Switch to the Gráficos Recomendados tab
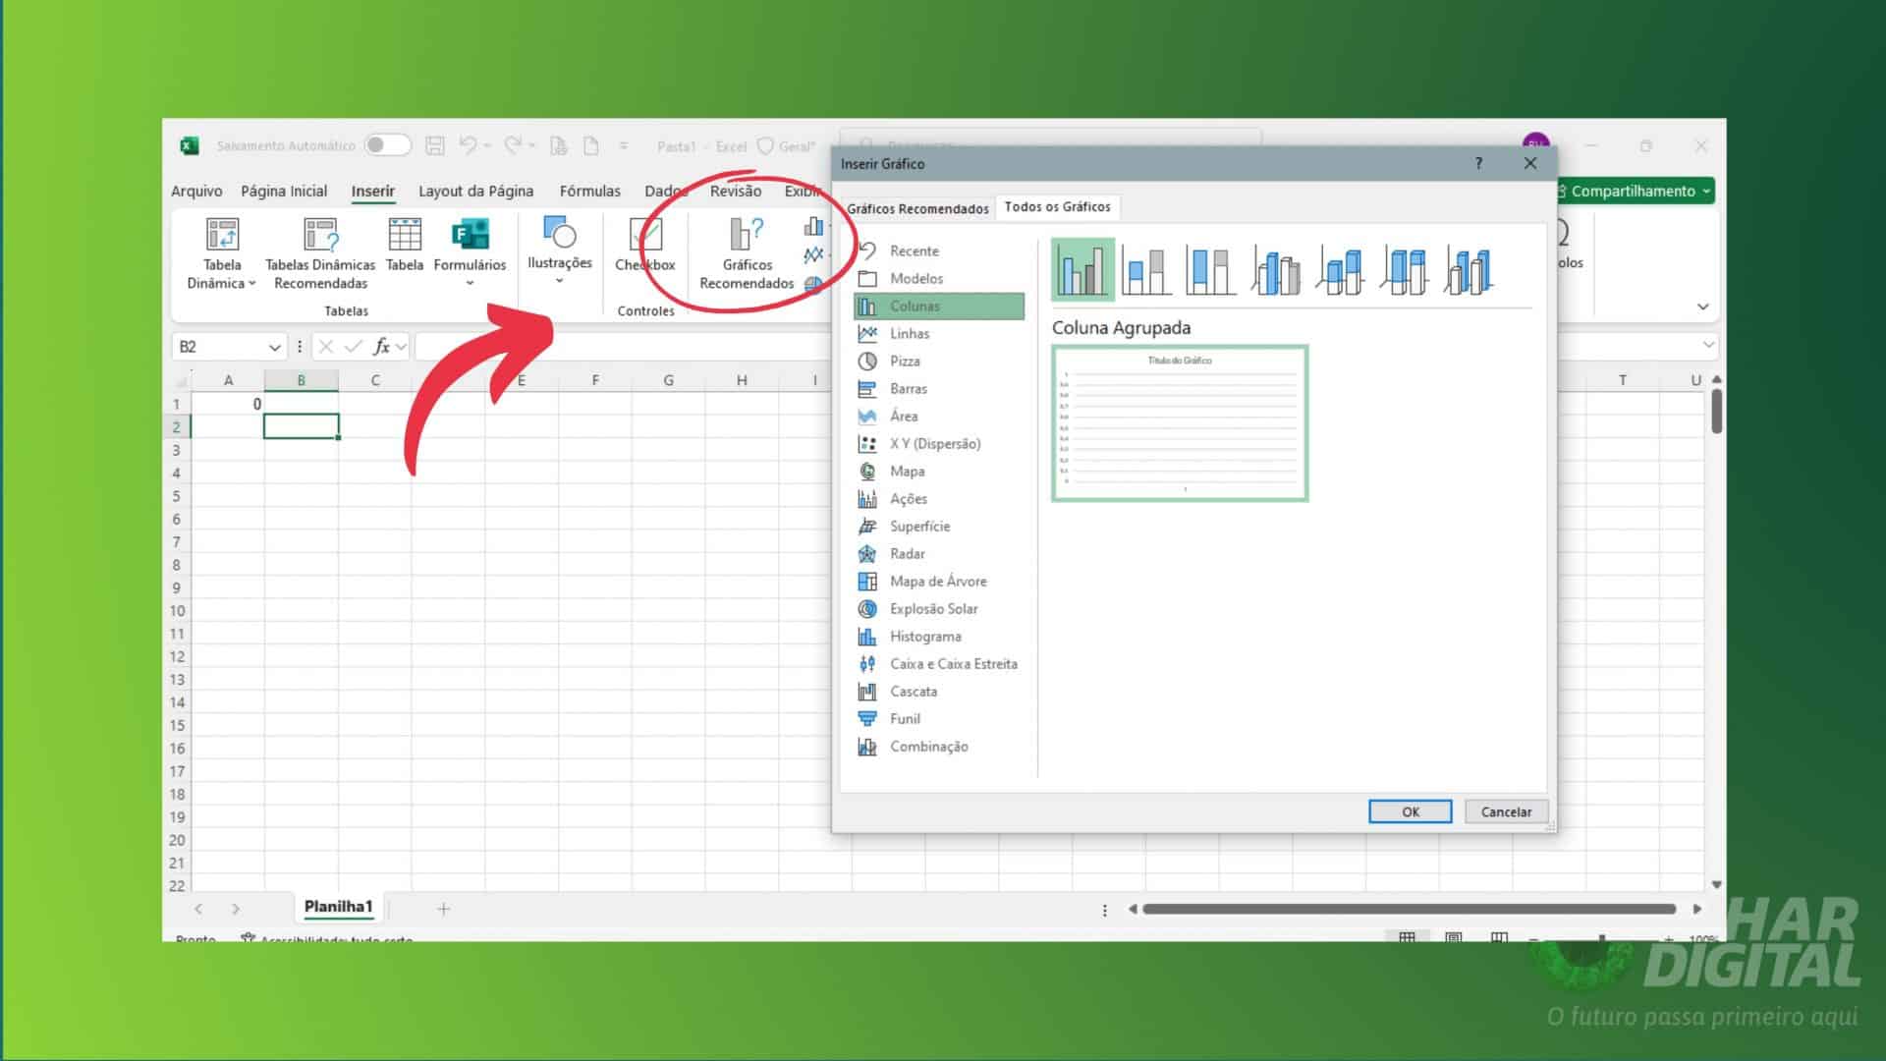The height and width of the screenshot is (1061, 1886). (918, 208)
